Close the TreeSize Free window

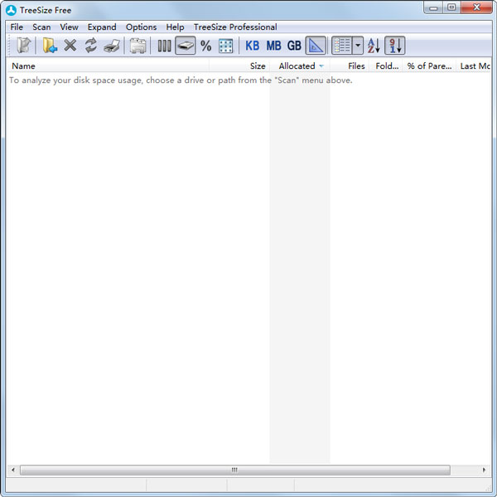click(476, 7)
